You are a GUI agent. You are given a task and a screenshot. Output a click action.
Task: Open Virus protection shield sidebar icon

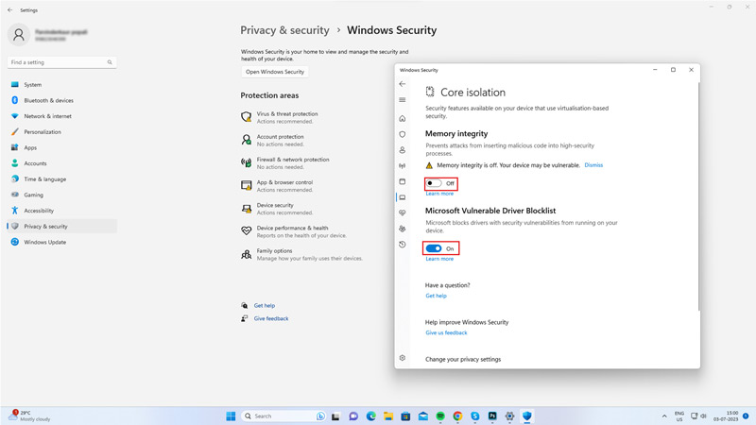pos(403,134)
